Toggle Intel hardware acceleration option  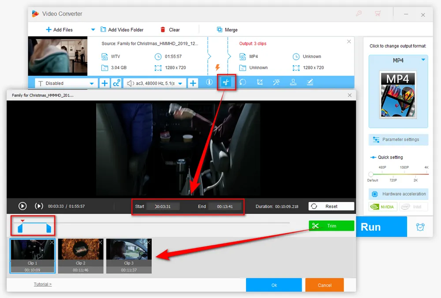tap(413, 207)
